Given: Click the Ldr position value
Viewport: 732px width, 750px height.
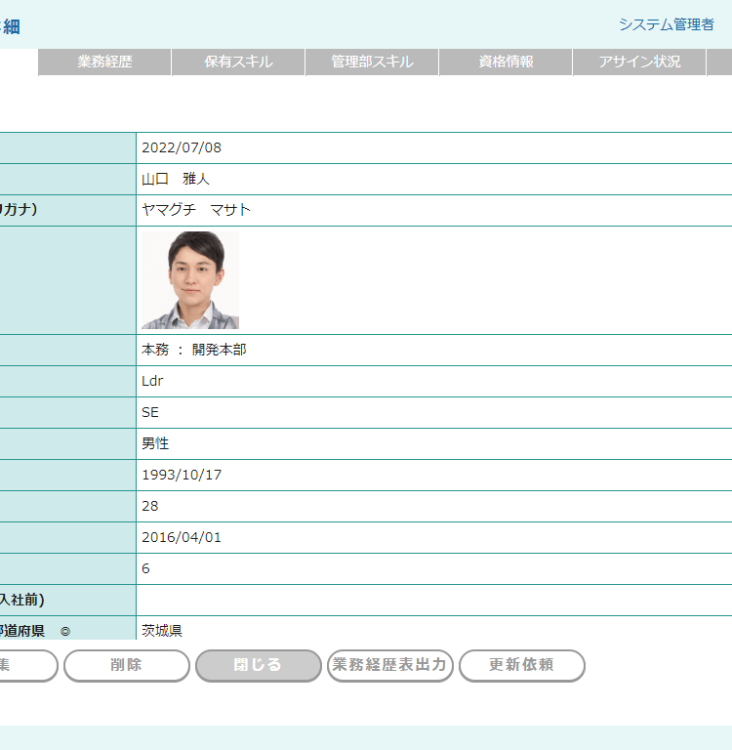Looking at the screenshot, I should (152, 381).
